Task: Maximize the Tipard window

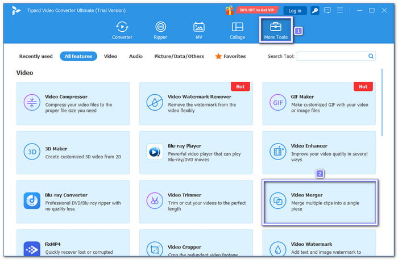Action: (372, 10)
